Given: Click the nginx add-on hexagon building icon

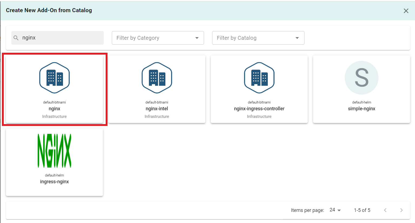Looking at the screenshot, I should tap(55, 78).
